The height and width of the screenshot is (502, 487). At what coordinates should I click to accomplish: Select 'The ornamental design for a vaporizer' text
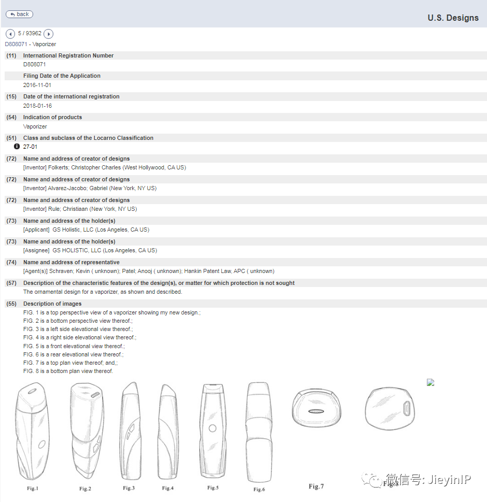(x=103, y=292)
